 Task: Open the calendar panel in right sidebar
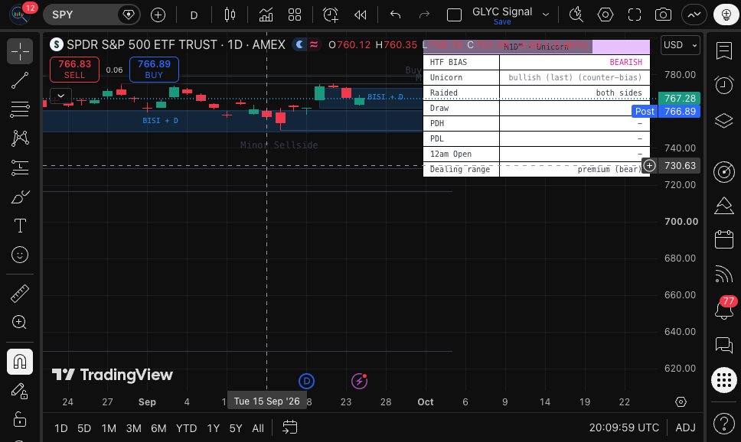pyautogui.click(x=724, y=239)
